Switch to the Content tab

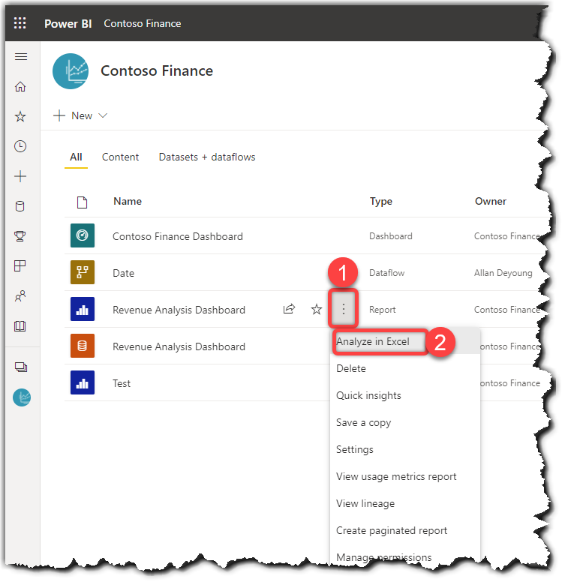pos(120,157)
